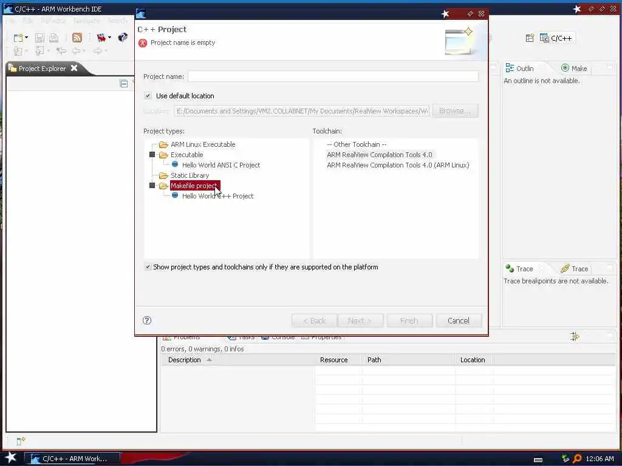The image size is (622, 466).
Task: Select the first Trace tab with green dots
Action: (x=519, y=269)
